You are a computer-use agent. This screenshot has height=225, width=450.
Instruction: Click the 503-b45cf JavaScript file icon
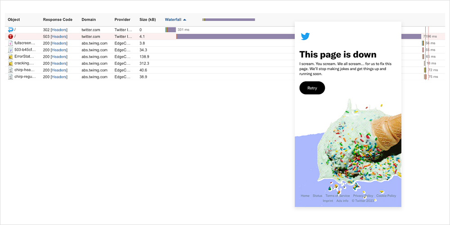tap(11, 50)
